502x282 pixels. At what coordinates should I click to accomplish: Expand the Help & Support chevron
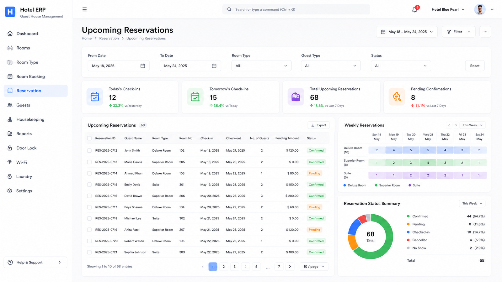point(60,262)
